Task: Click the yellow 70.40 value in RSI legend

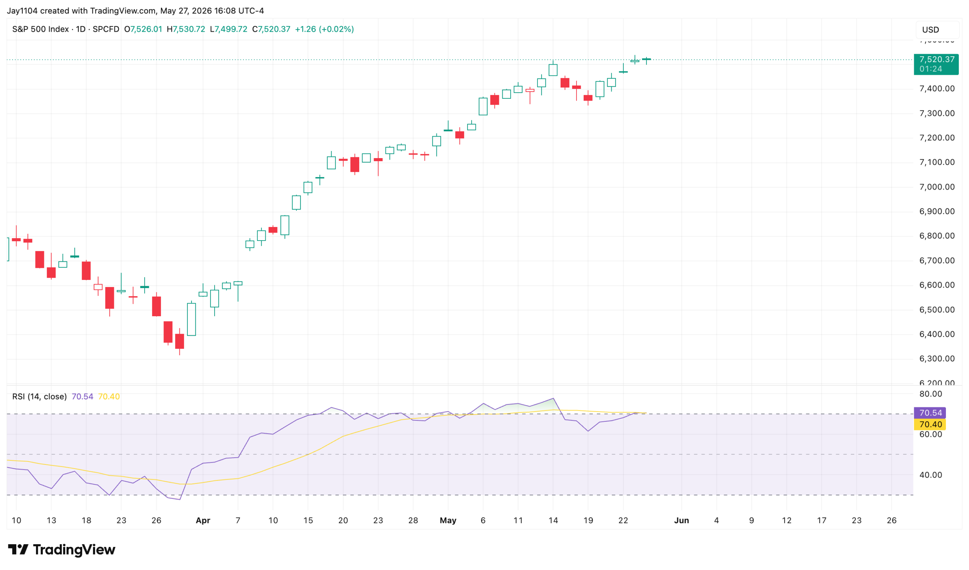Action: pyautogui.click(x=109, y=397)
